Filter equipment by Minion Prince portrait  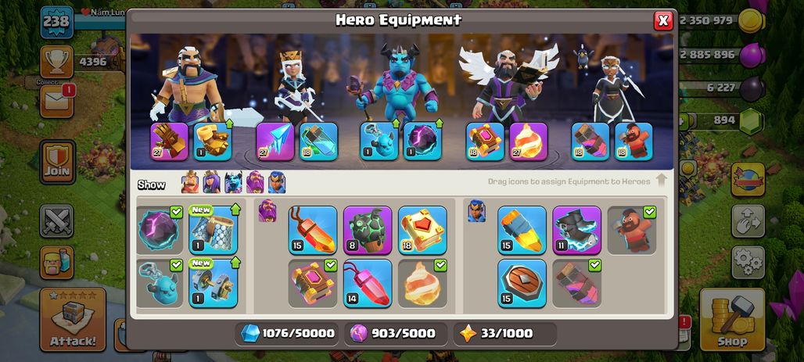pyautogui.click(x=233, y=182)
